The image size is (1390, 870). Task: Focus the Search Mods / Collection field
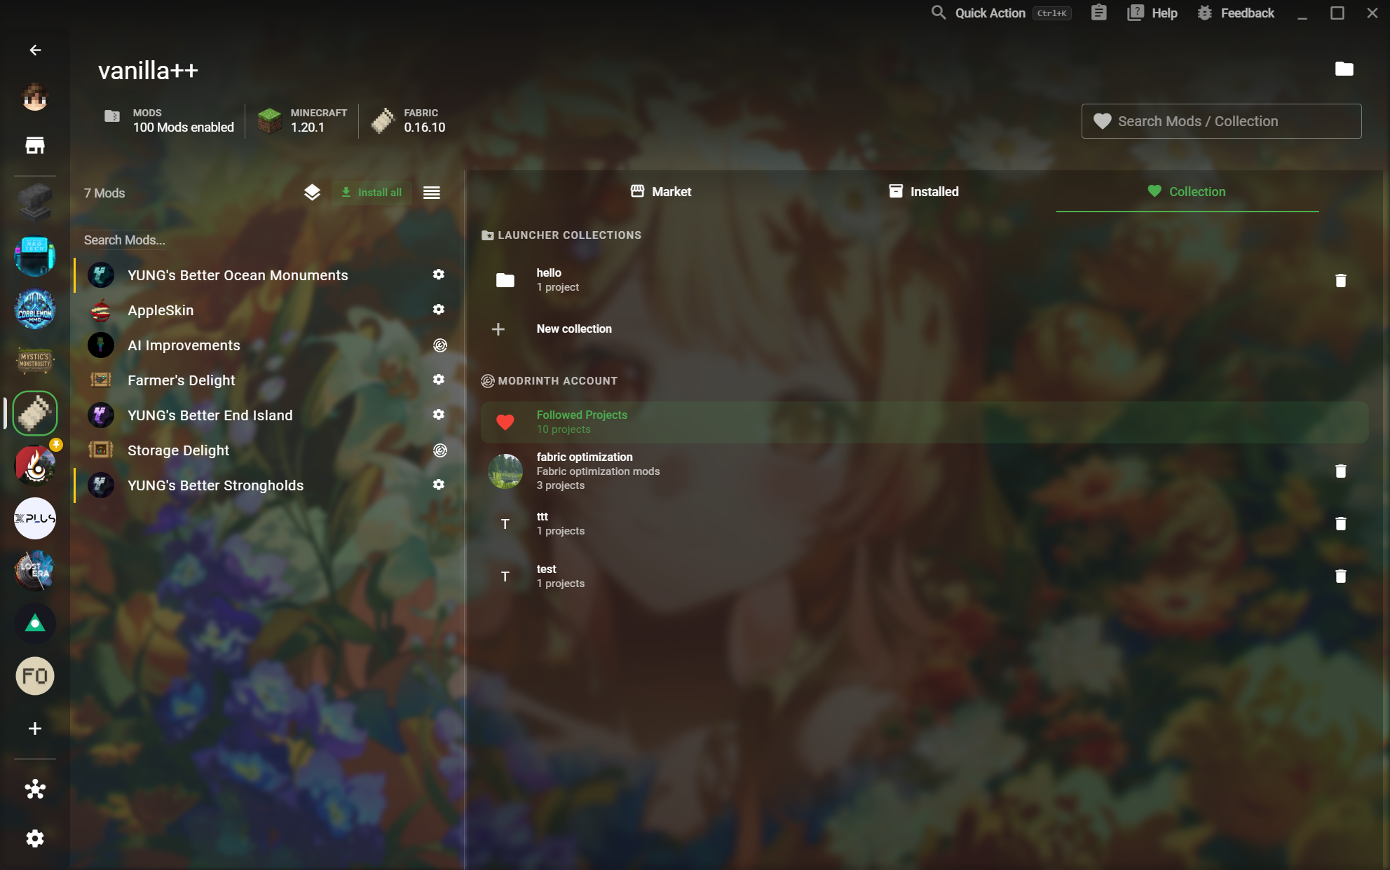[1221, 121]
